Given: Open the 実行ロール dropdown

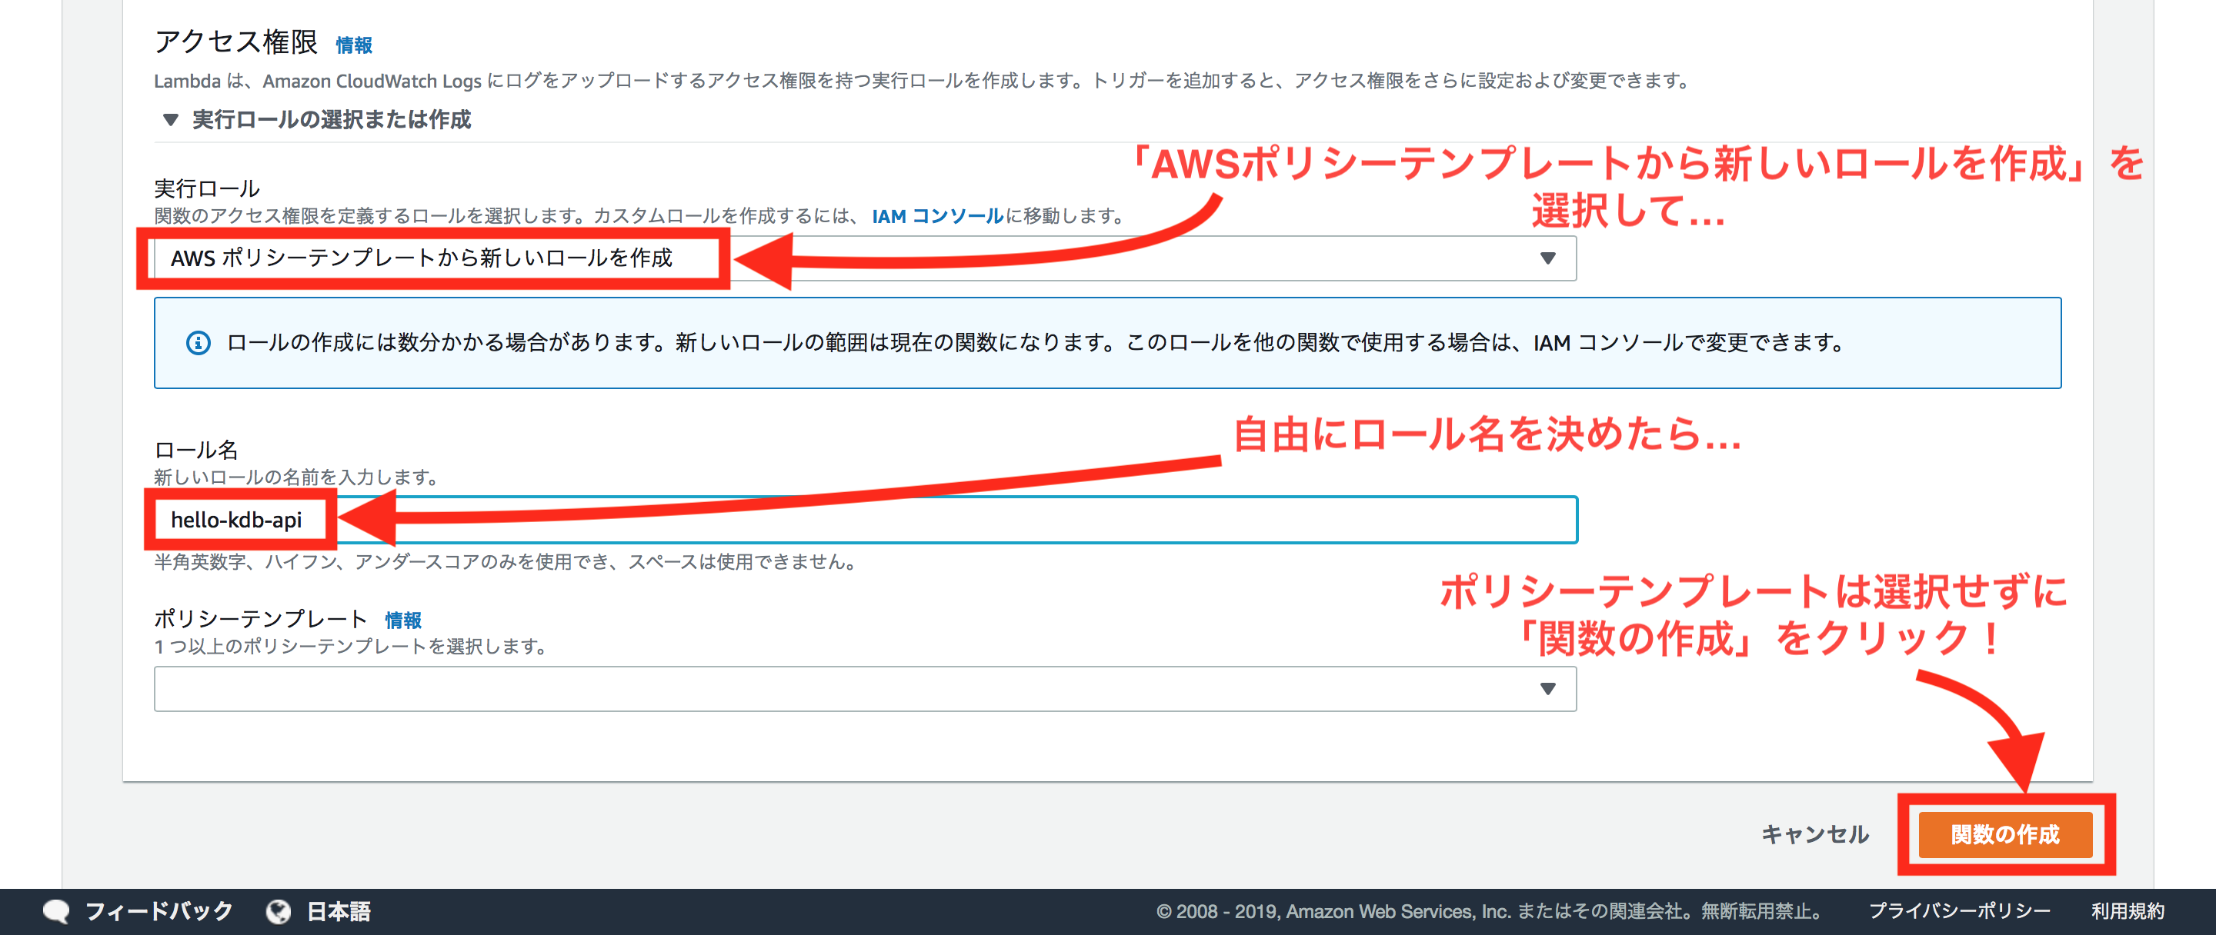Looking at the screenshot, I should click(x=865, y=258).
